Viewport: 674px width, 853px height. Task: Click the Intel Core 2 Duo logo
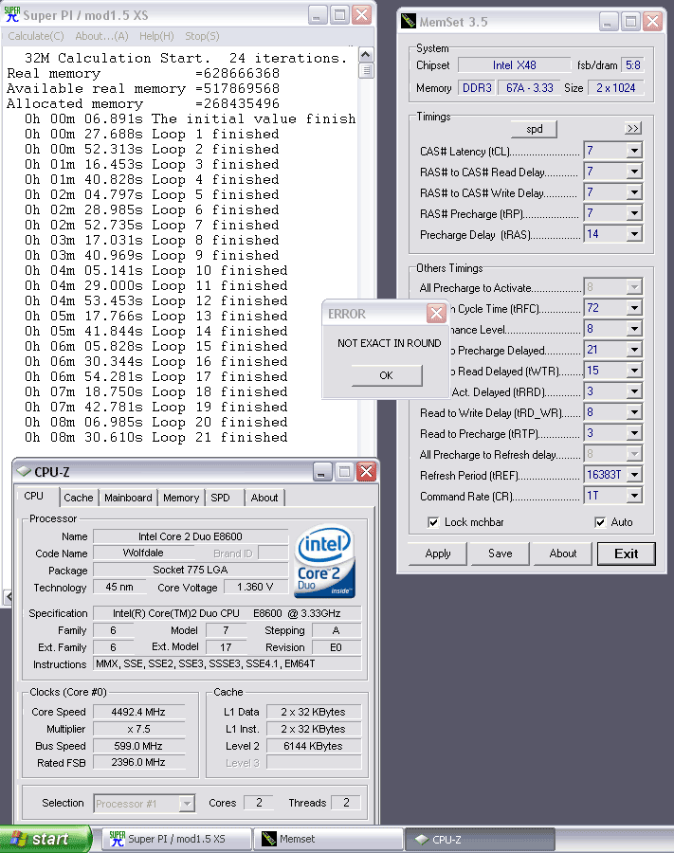[x=325, y=561]
